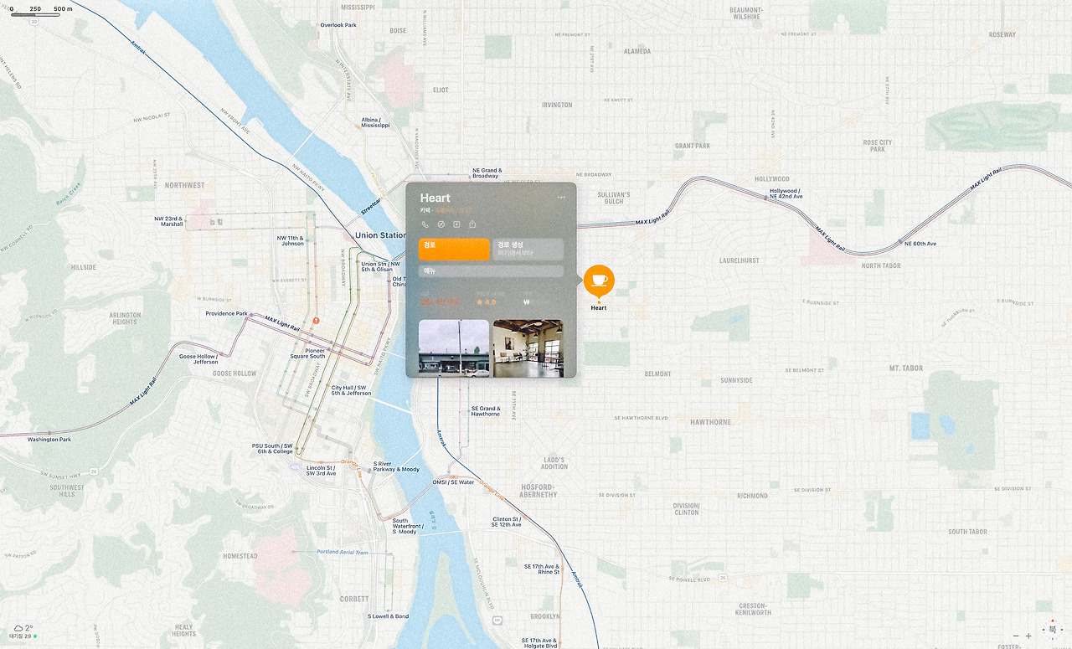Select the Clinton St / SE 12th Ave station

pos(508,522)
